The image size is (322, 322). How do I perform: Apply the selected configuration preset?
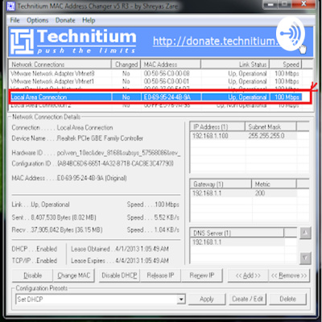207,299
